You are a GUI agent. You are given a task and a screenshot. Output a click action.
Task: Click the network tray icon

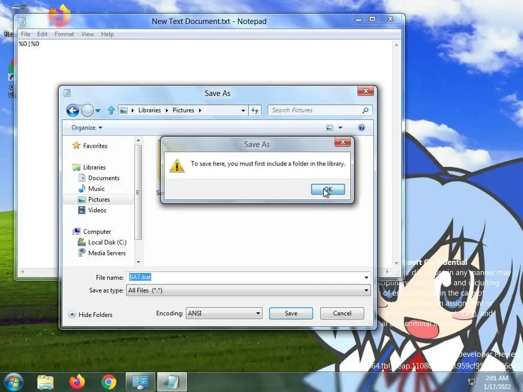tap(471, 382)
